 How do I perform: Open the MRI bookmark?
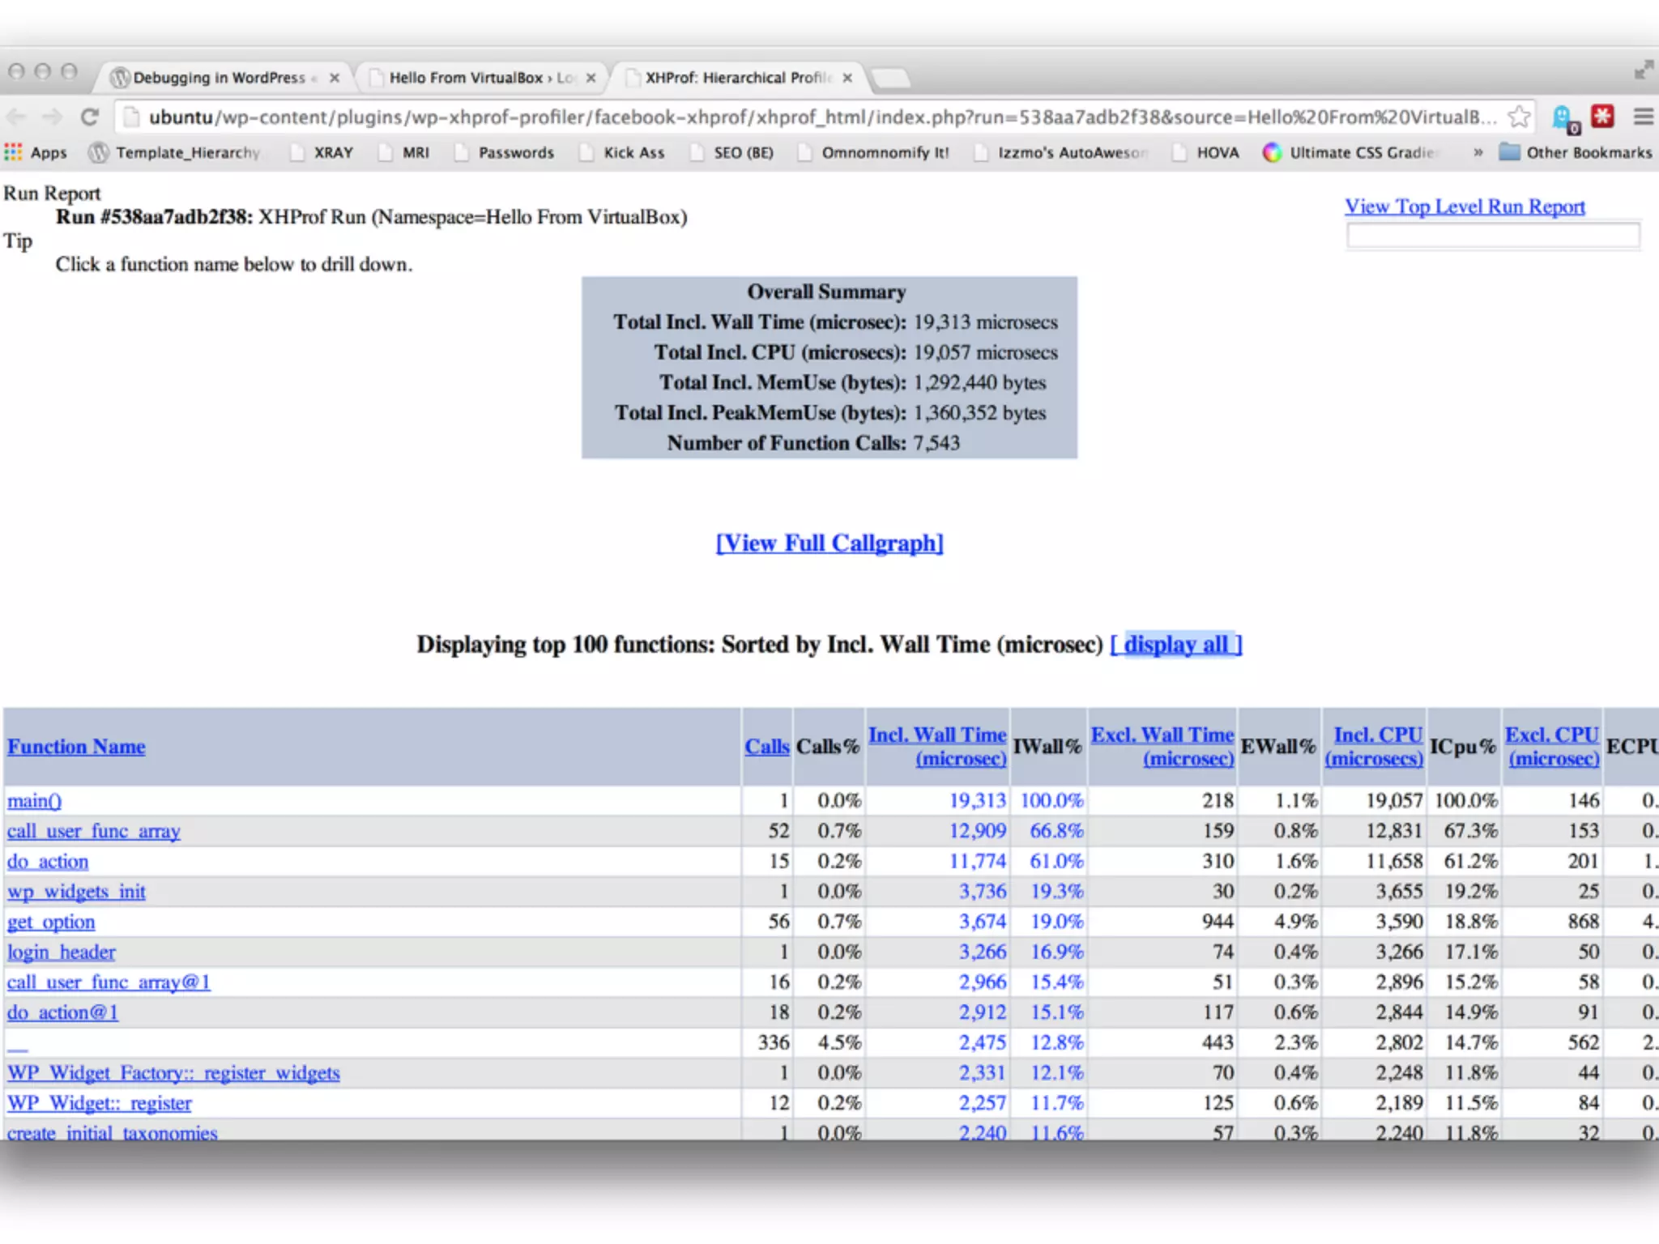pos(403,152)
